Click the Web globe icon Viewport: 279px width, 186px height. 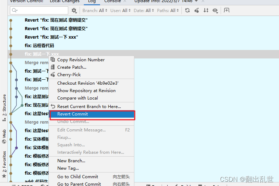click(4, 141)
